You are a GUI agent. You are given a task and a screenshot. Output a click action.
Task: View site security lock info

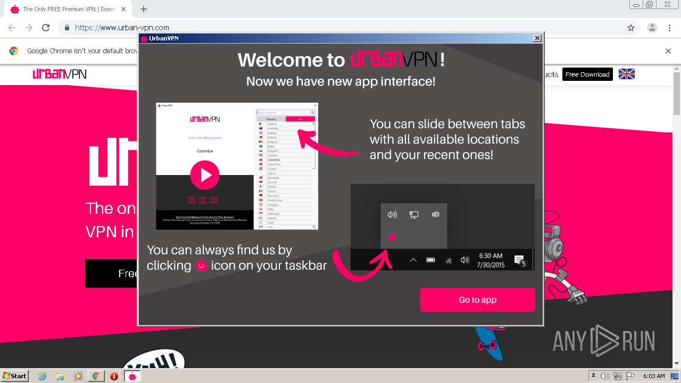tap(67, 28)
